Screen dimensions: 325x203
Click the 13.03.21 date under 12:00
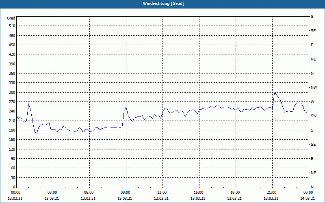pyautogui.click(x=161, y=199)
